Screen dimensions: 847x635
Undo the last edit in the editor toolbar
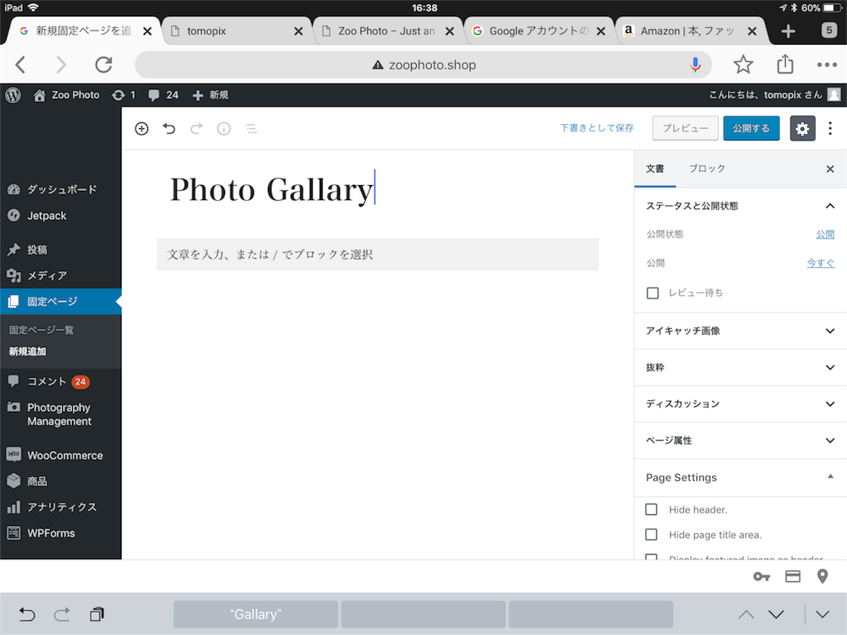(169, 129)
